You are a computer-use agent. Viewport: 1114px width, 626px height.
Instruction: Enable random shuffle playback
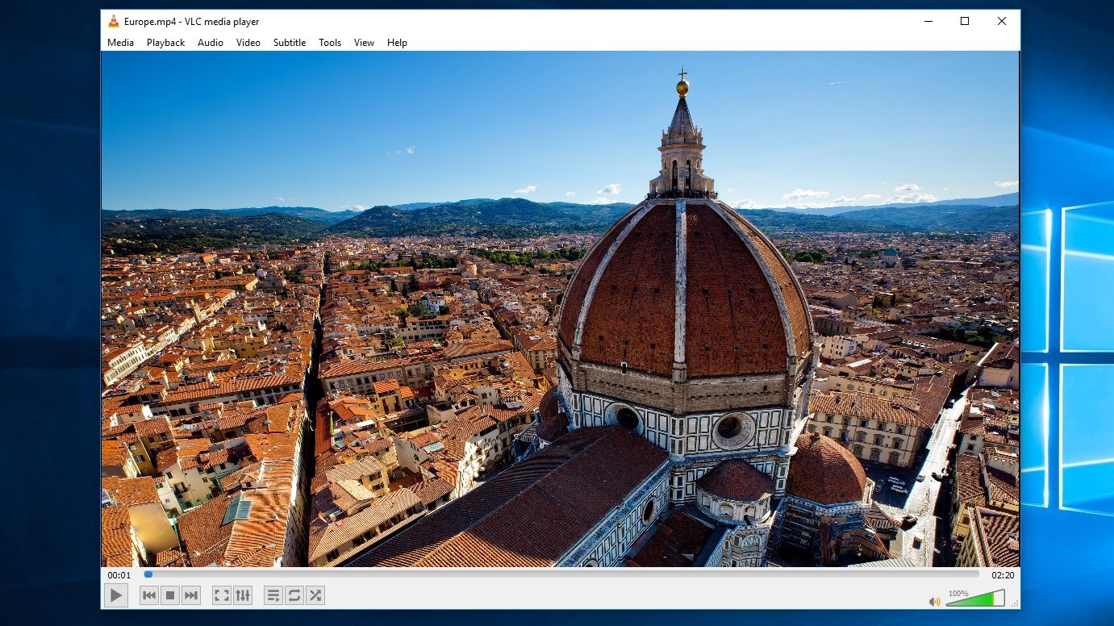(x=315, y=596)
